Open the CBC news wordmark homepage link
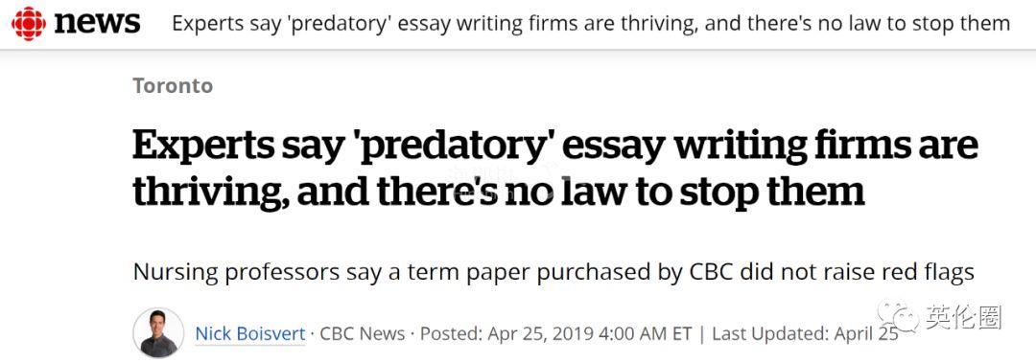This screenshot has height=363, width=1036. [x=97, y=24]
